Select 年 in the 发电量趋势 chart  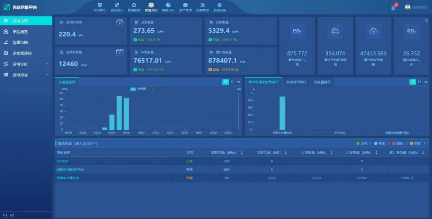239,82
